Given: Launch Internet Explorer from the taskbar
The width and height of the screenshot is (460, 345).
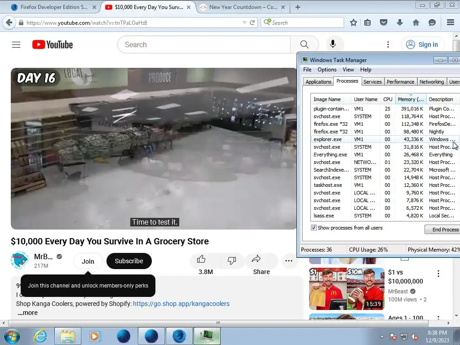Looking at the screenshot, I should click(40, 336).
